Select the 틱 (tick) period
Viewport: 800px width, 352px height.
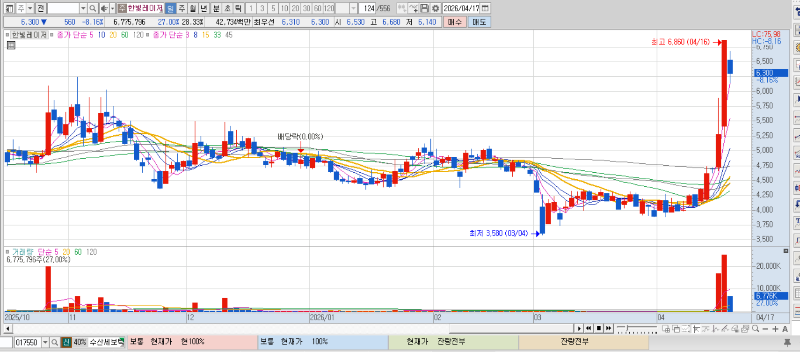tap(239, 8)
